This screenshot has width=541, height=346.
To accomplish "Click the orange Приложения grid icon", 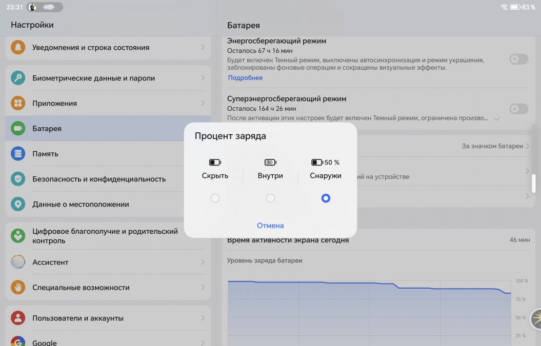I will point(18,103).
